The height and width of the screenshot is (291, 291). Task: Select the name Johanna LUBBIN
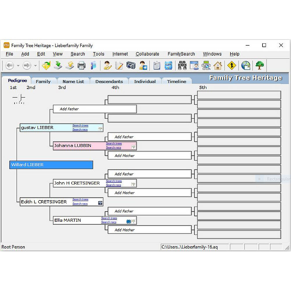[x=72, y=146]
